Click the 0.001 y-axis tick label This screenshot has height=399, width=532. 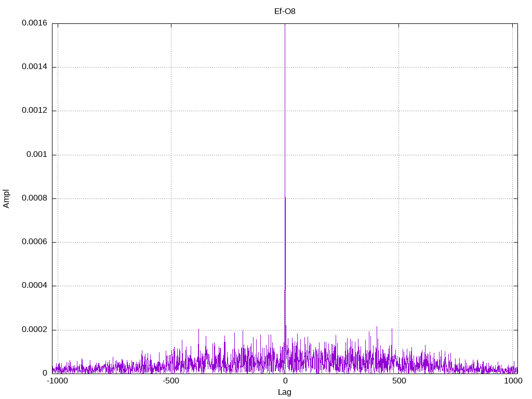[x=37, y=154]
